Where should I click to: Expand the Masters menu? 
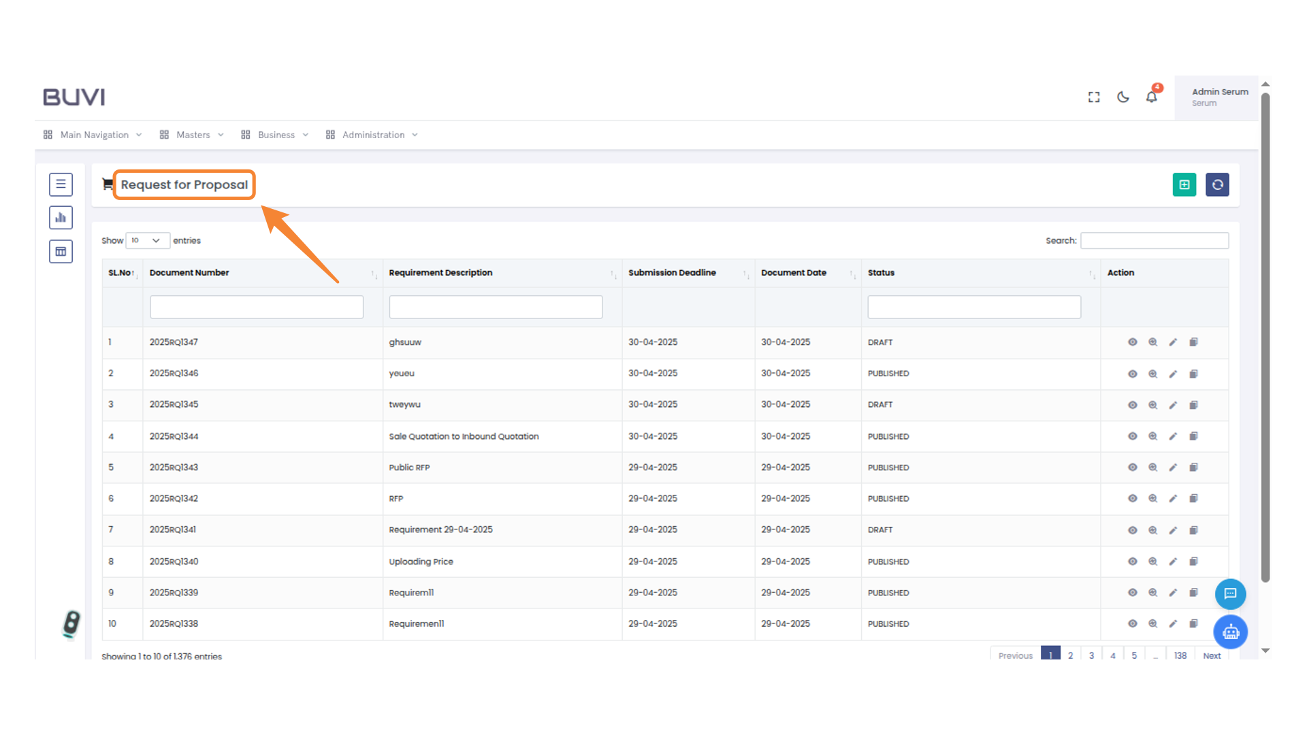(x=192, y=135)
